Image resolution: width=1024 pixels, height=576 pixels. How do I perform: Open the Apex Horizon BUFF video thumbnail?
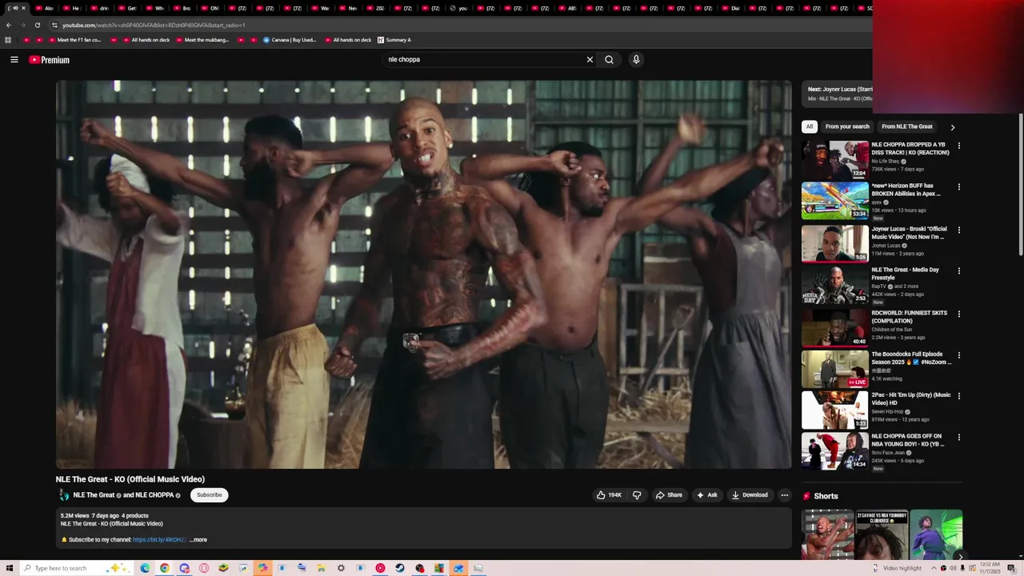pos(835,201)
